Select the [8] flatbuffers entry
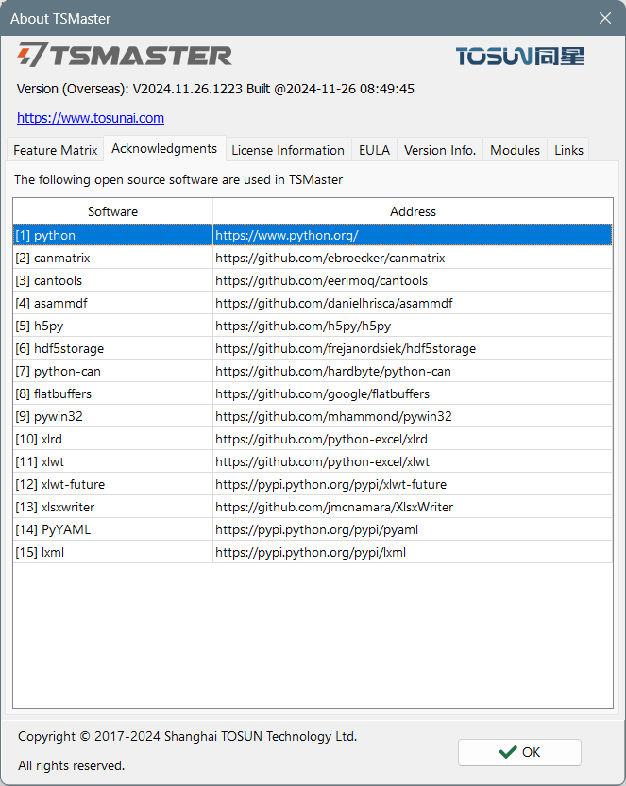This screenshot has width=626, height=786. pyautogui.click(x=113, y=393)
